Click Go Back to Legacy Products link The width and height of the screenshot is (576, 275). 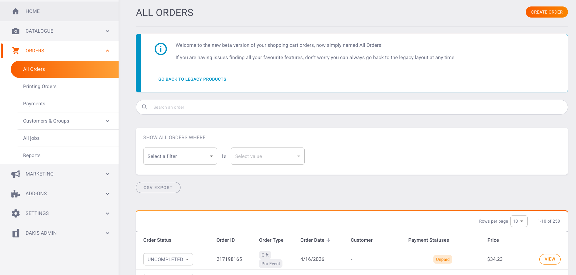coord(192,79)
